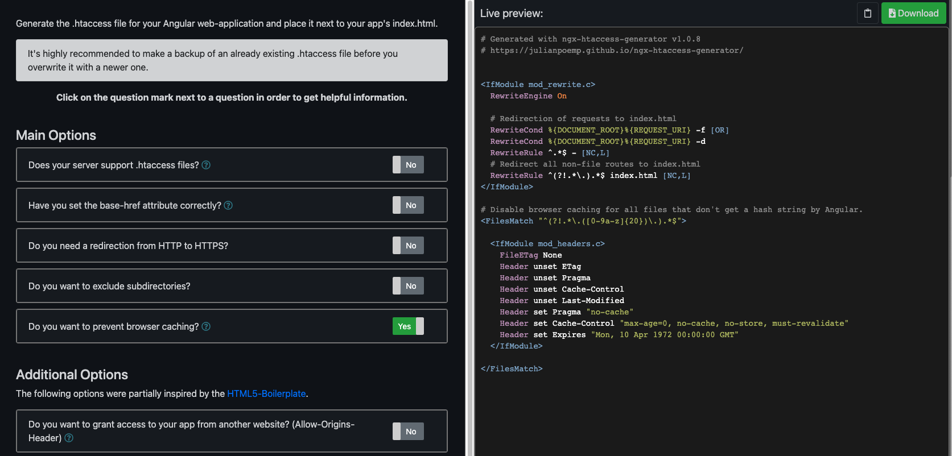Click the backup recommendation notice box
Image resolution: width=952 pixels, height=456 pixels.
232,60
